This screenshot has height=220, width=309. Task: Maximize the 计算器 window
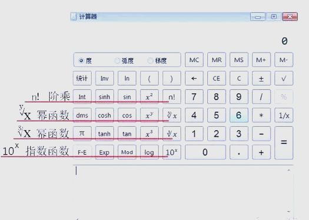coord(274,16)
